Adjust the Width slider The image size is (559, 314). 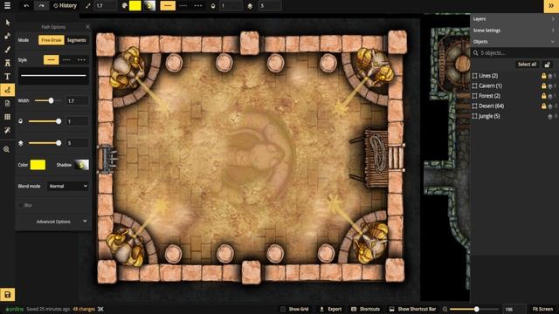(48, 101)
